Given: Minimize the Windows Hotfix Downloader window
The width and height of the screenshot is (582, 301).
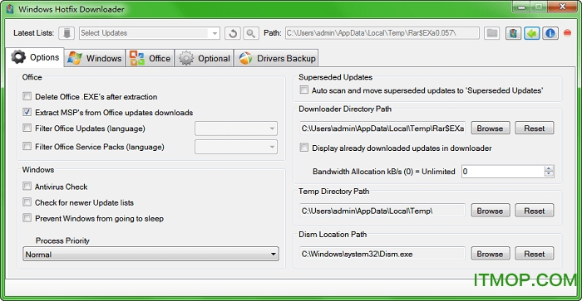Looking at the screenshot, I should click(522, 7).
